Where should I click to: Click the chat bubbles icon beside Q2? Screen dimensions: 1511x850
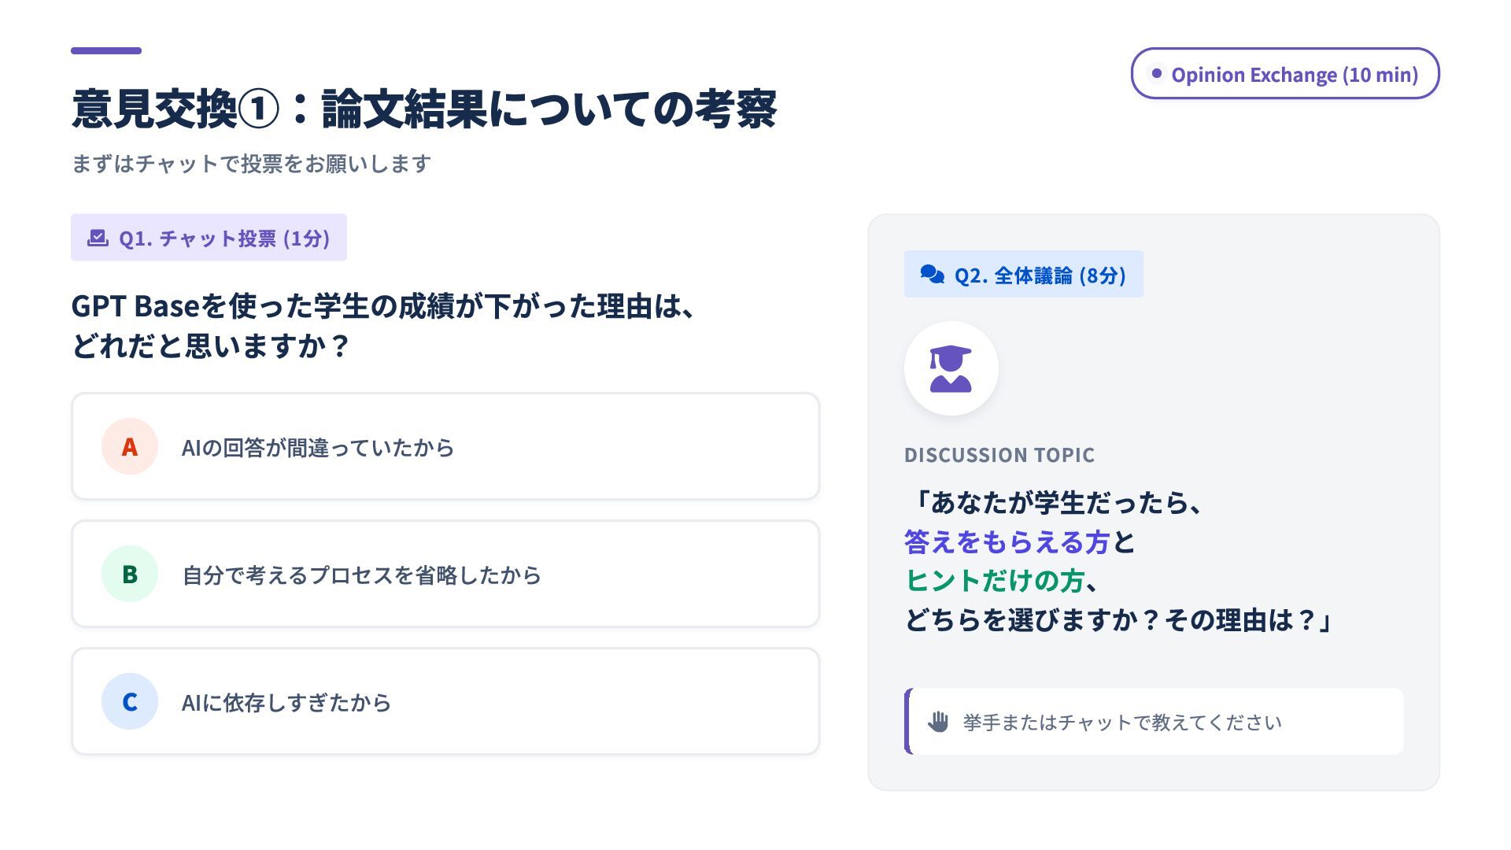click(x=932, y=275)
